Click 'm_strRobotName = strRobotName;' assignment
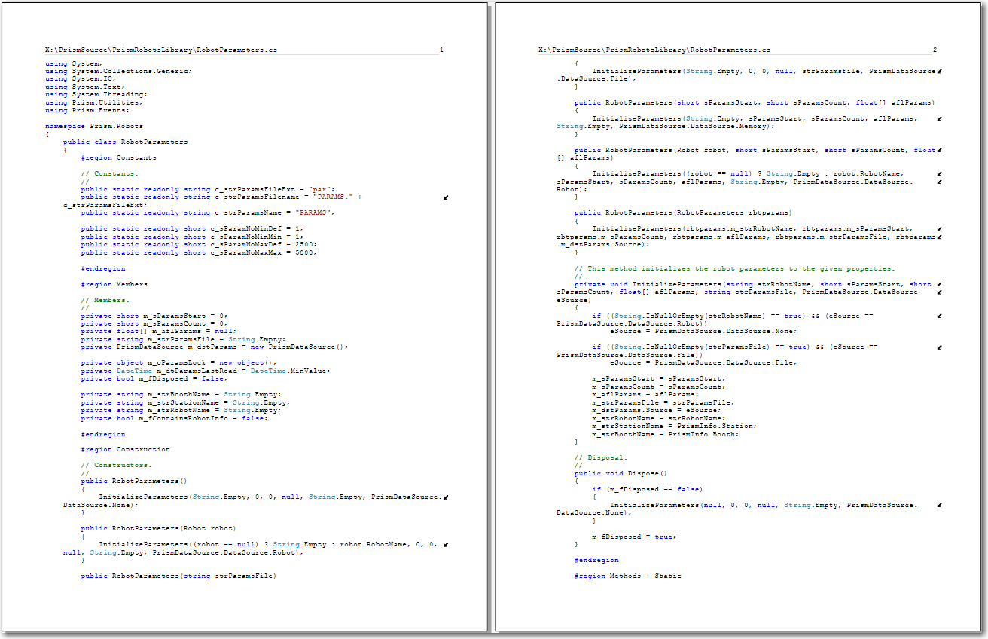 pyautogui.click(x=659, y=418)
